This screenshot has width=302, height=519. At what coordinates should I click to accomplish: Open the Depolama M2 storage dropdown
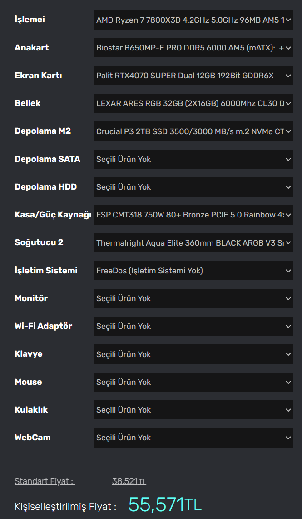pos(193,131)
